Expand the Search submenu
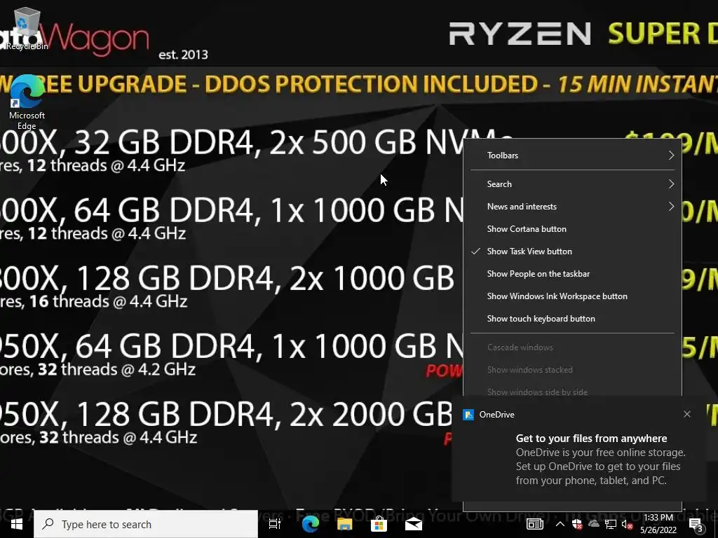718x538 pixels. (572, 184)
